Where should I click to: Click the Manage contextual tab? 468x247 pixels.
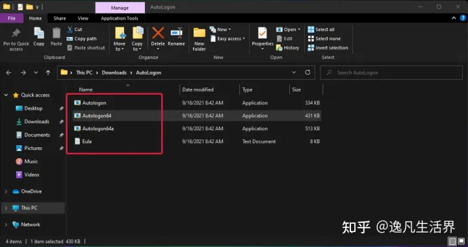click(x=120, y=8)
